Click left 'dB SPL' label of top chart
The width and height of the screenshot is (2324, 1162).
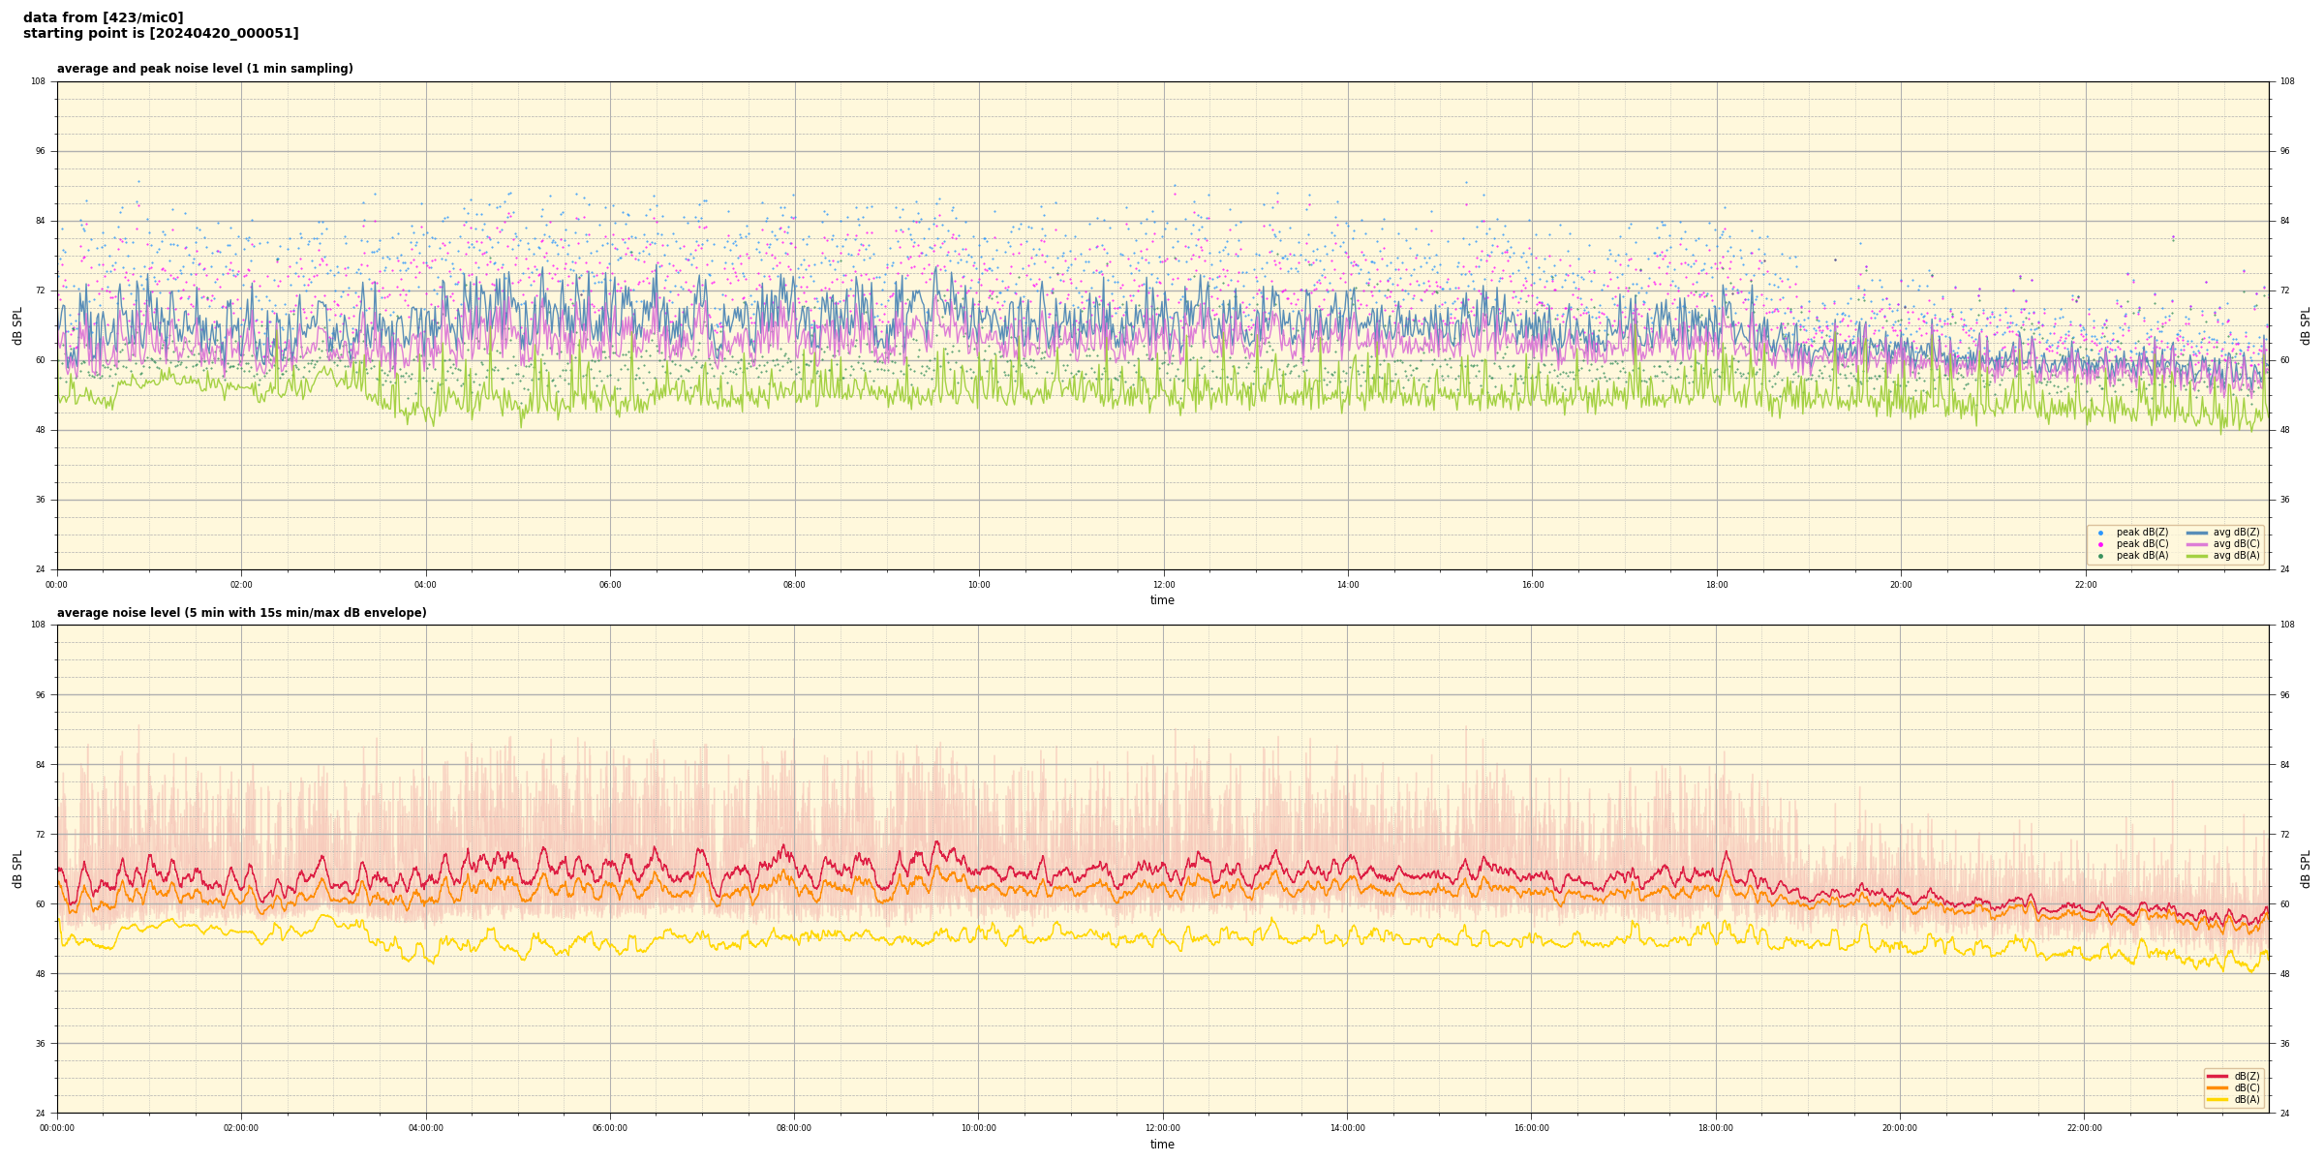[x=17, y=325]
